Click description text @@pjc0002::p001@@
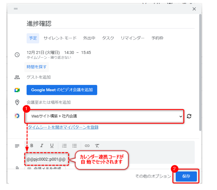Image resolution: width=217 pixels, height=190 pixels. click(x=46, y=159)
